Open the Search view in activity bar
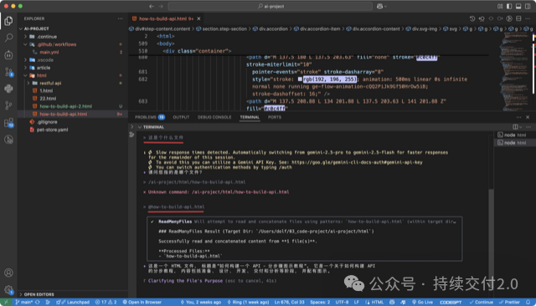 point(8,38)
